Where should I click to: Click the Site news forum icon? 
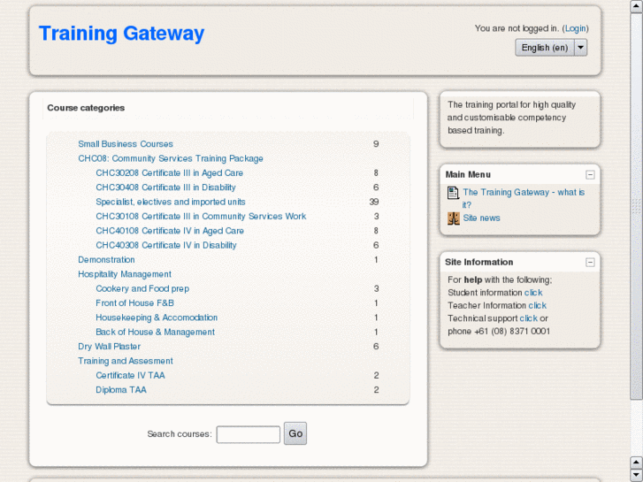tap(453, 218)
